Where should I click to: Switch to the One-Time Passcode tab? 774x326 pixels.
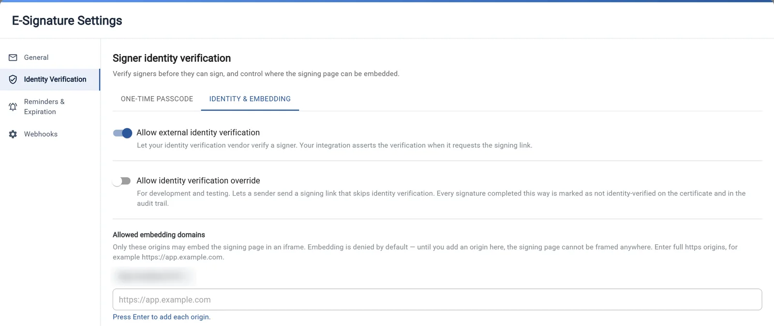click(157, 99)
